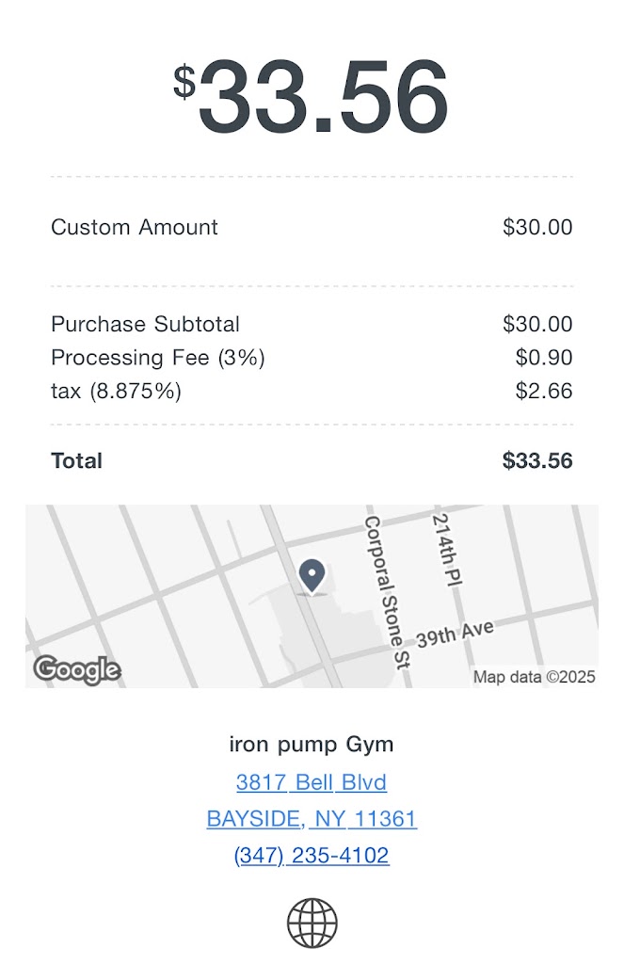This screenshot has width=624, height=964.
Task: Open the 3817 Bell Blvd address link
Action: click(312, 782)
